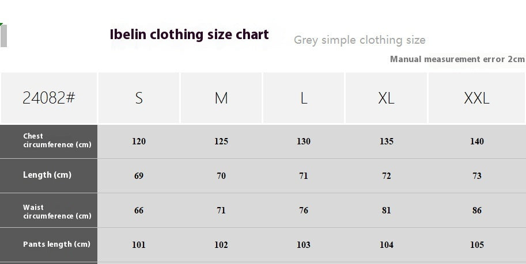Click pants length value 101 for size S
This screenshot has height=264, width=526.
(x=139, y=245)
